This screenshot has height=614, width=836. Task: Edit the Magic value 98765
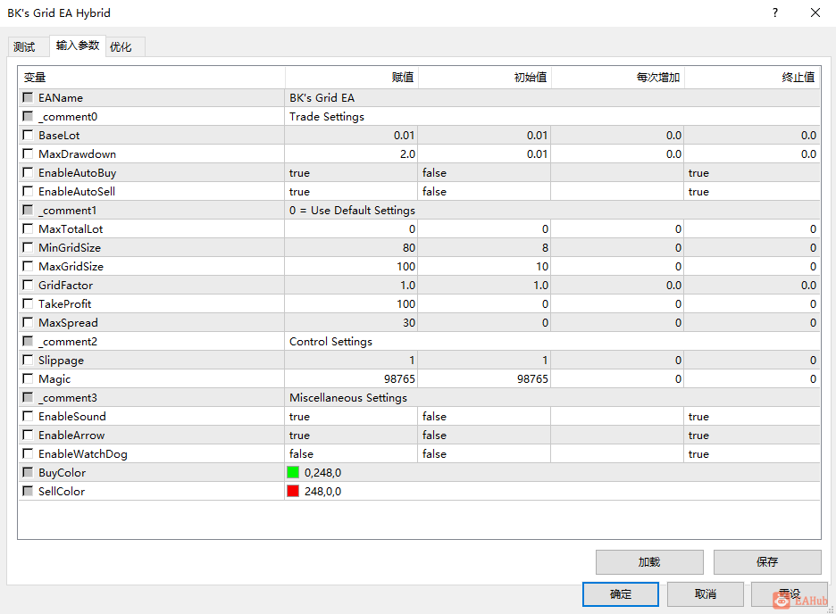click(x=351, y=378)
